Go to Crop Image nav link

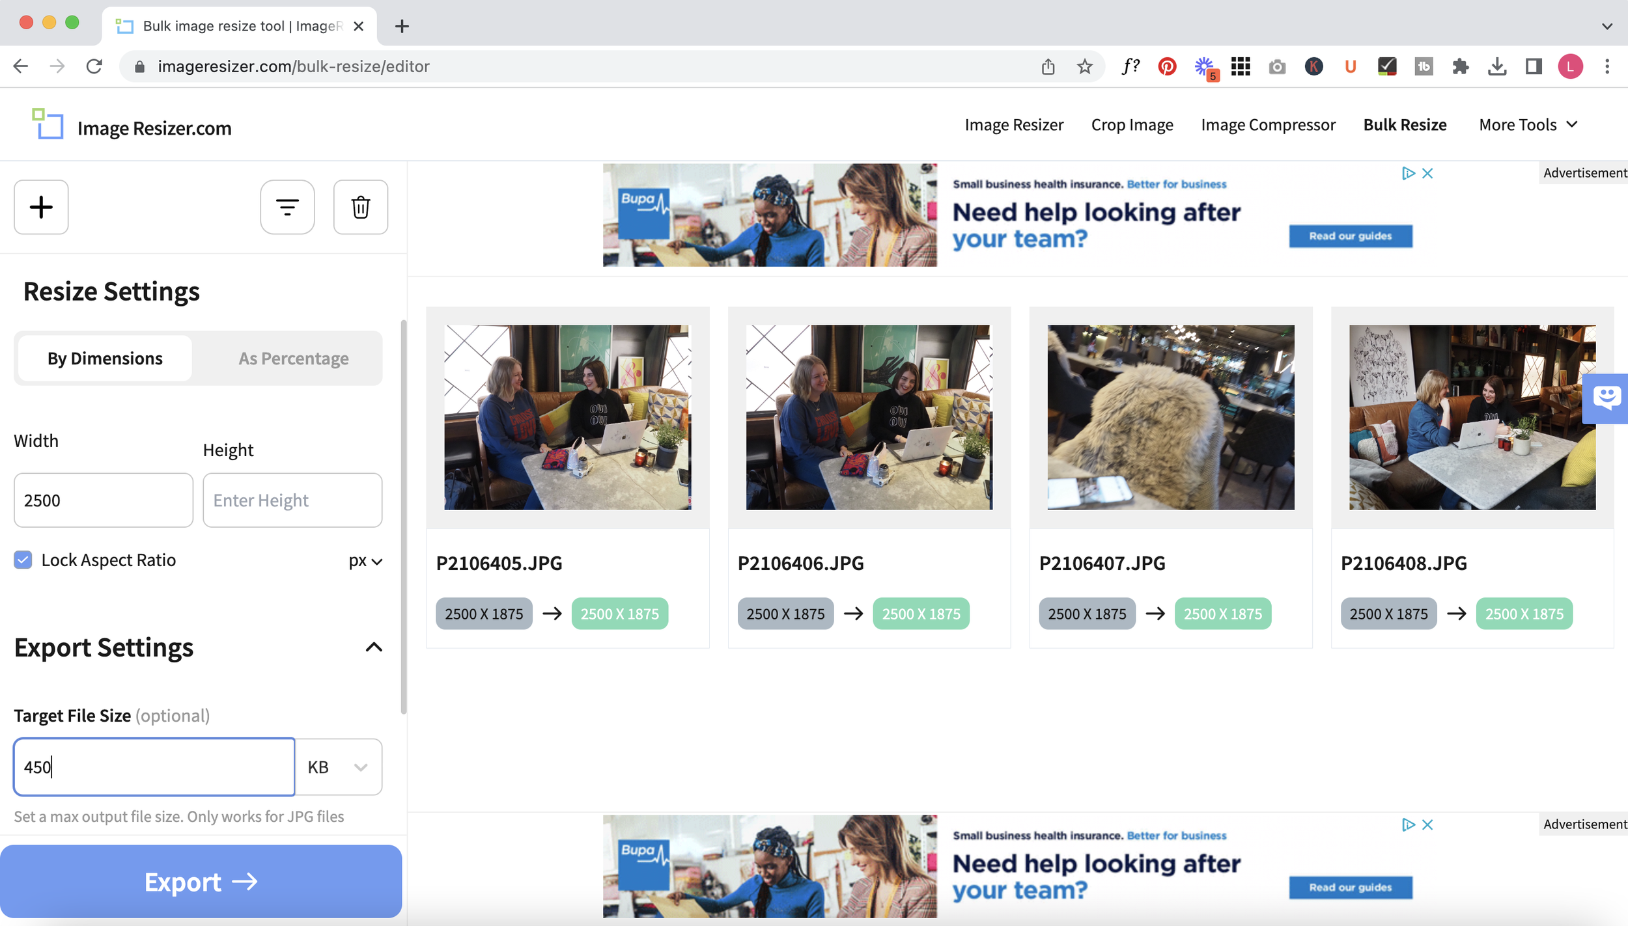pyautogui.click(x=1132, y=124)
